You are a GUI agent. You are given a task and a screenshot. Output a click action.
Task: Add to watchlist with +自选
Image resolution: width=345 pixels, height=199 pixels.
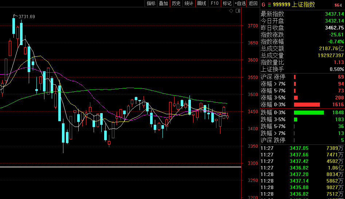pos(240,3)
